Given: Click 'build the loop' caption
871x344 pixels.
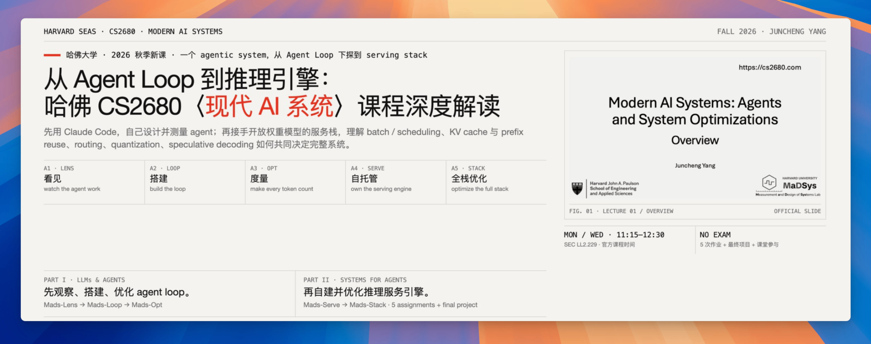Looking at the screenshot, I should 168,189.
